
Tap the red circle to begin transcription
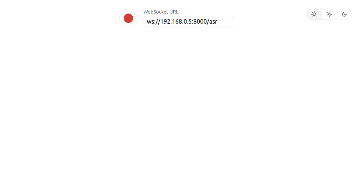tap(128, 18)
